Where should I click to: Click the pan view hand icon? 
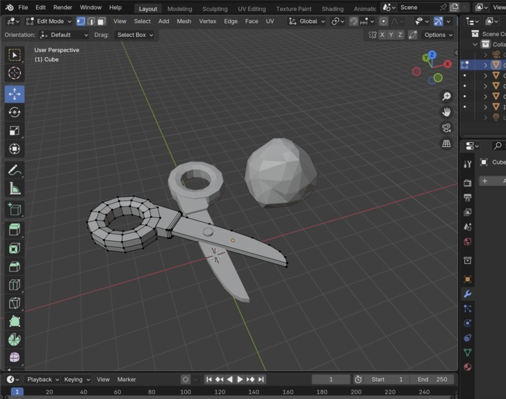[447, 112]
